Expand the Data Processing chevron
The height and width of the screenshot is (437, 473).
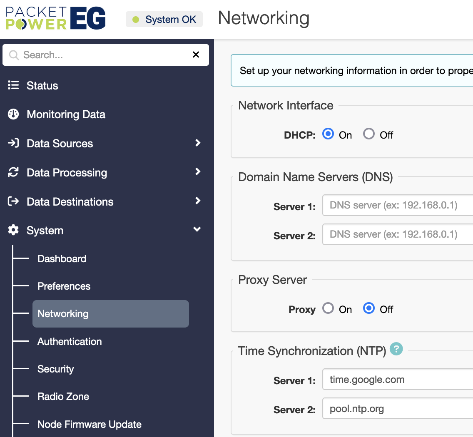(198, 172)
